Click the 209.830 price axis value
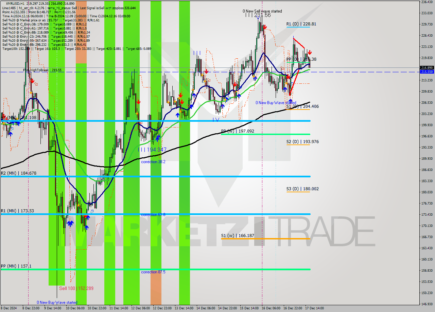The height and width of the screenshot is (312, 435). point(427,91)
